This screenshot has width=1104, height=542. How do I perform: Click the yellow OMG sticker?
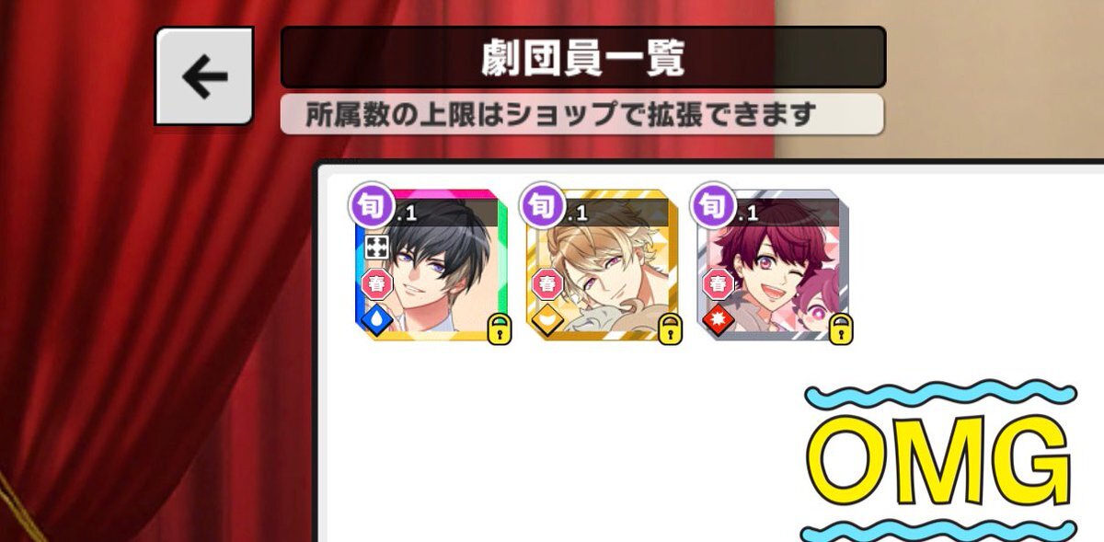pyautogui.click(x=939, y=459)
